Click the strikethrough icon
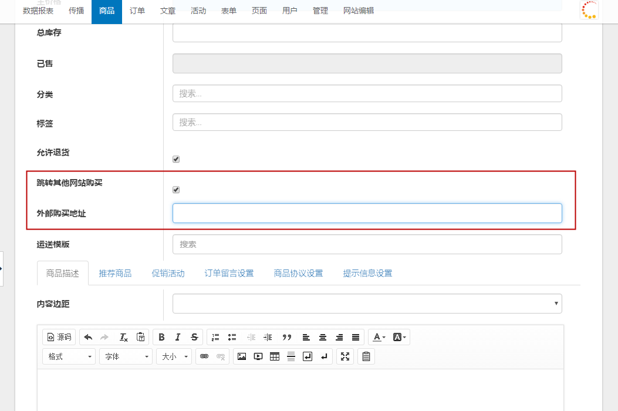Screen dimensions: 618x411 coord(194,337)
